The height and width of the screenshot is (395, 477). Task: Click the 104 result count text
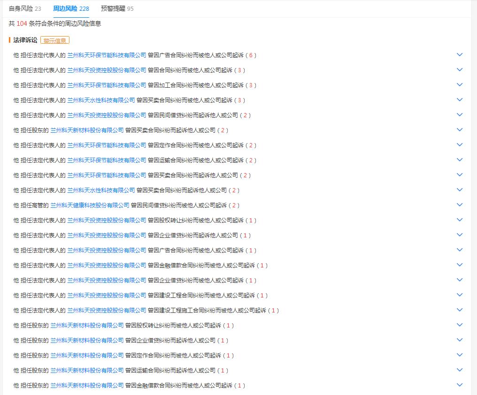coord(22,23)
